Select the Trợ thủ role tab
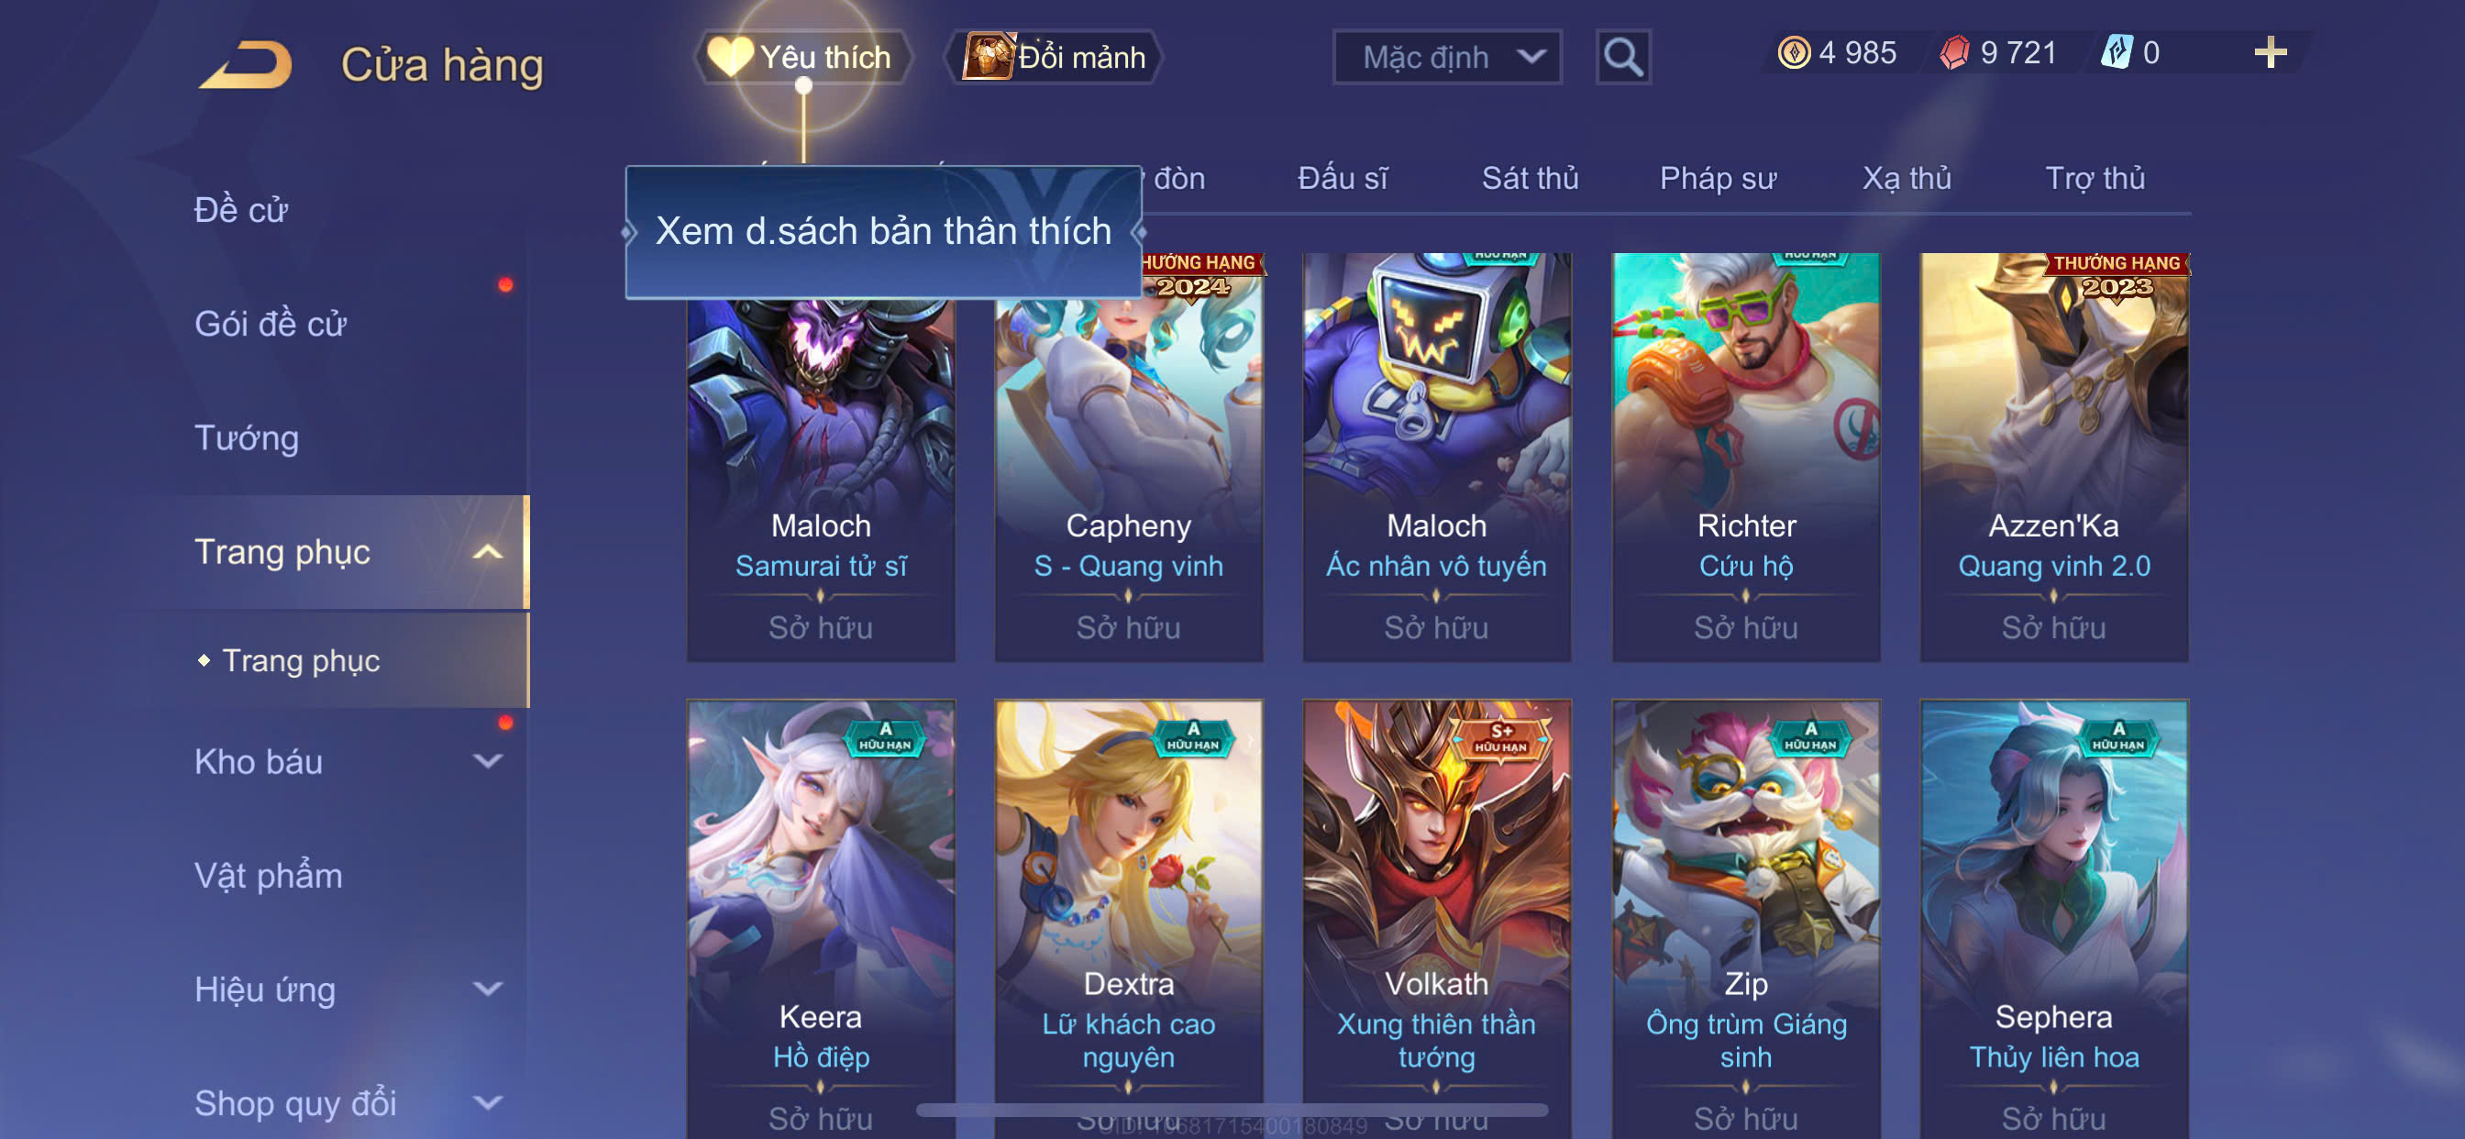2465x1139 pixels. [x=2094, y=178]
